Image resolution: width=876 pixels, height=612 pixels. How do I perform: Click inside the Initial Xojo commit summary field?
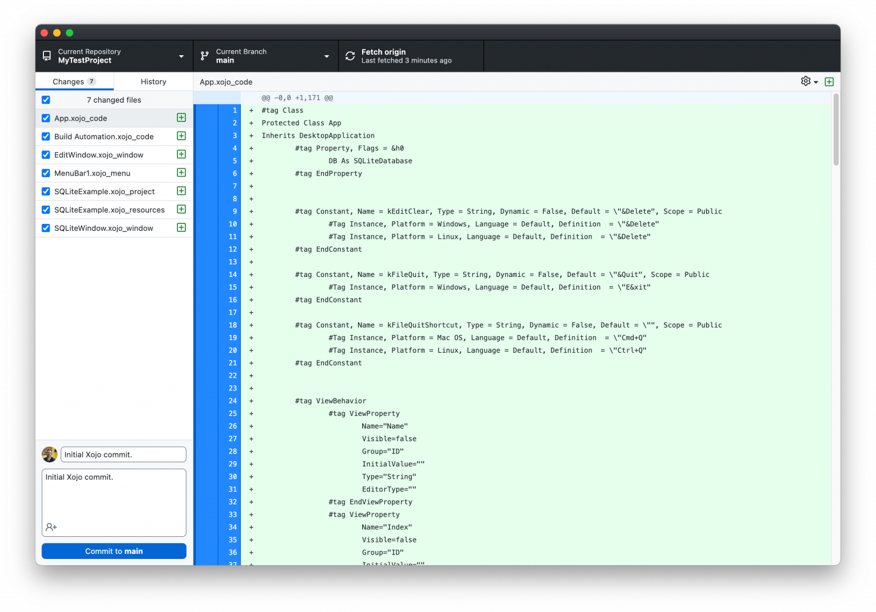click(x=123, y=454)
